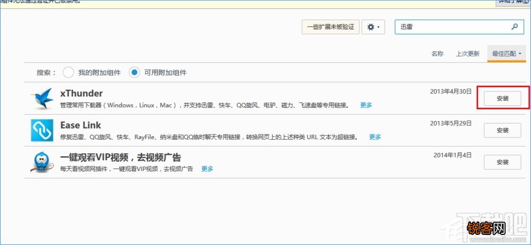Click the xThunder title
The height and width of the screenshot is (245, 531).
82,93
